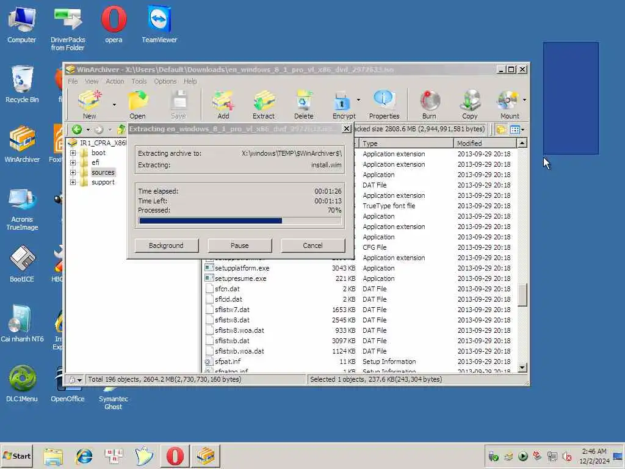Select the Cai nhanh NT6 desktop icon
Viewport: 625px width, 469px height.
click(22, 324)
